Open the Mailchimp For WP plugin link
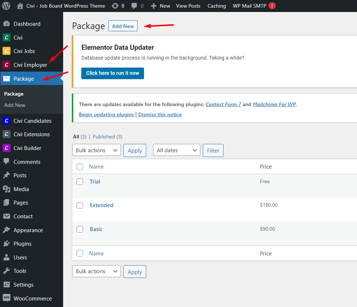Screen dimensions: 357x307 274,104
